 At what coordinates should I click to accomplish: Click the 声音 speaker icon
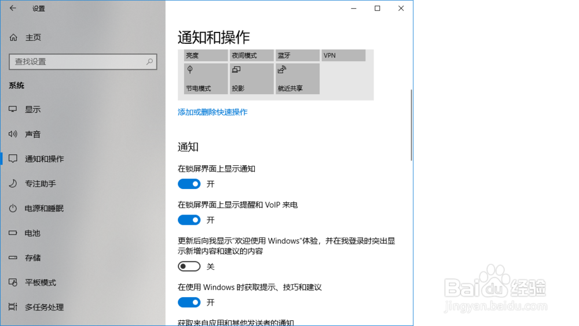(13, 134)
